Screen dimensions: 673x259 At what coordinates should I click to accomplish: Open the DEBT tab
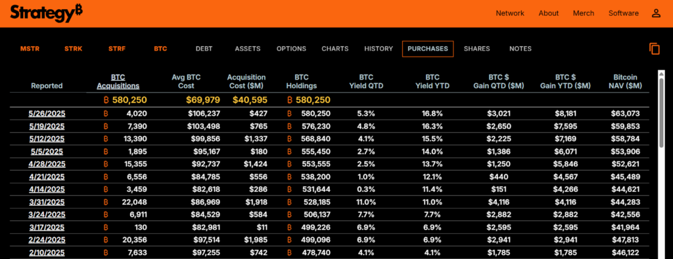coord(204,49)
